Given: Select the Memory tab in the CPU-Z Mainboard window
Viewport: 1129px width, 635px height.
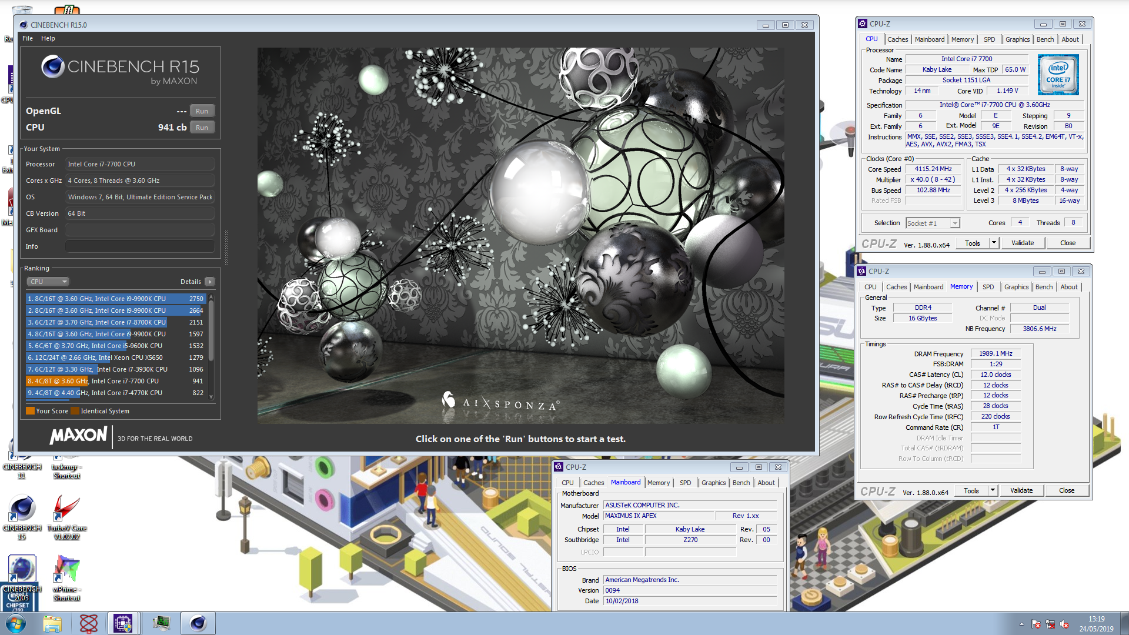Looking at the screenshot, I should tap(659, 483).
